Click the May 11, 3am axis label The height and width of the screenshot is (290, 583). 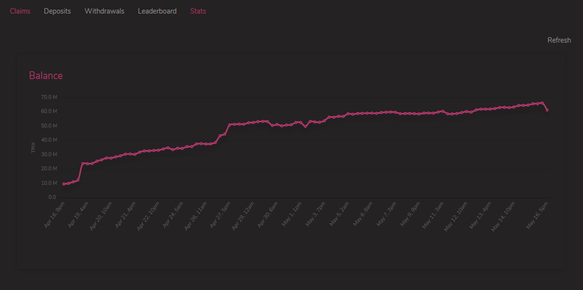[x=432, y=214]
